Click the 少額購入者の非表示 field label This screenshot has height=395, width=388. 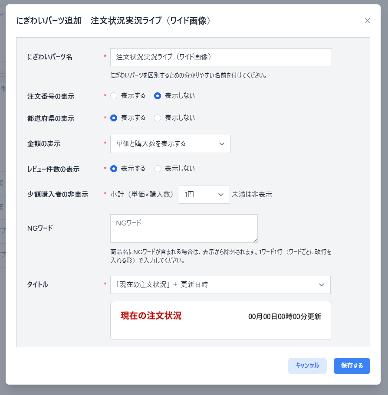click(58, 195)
